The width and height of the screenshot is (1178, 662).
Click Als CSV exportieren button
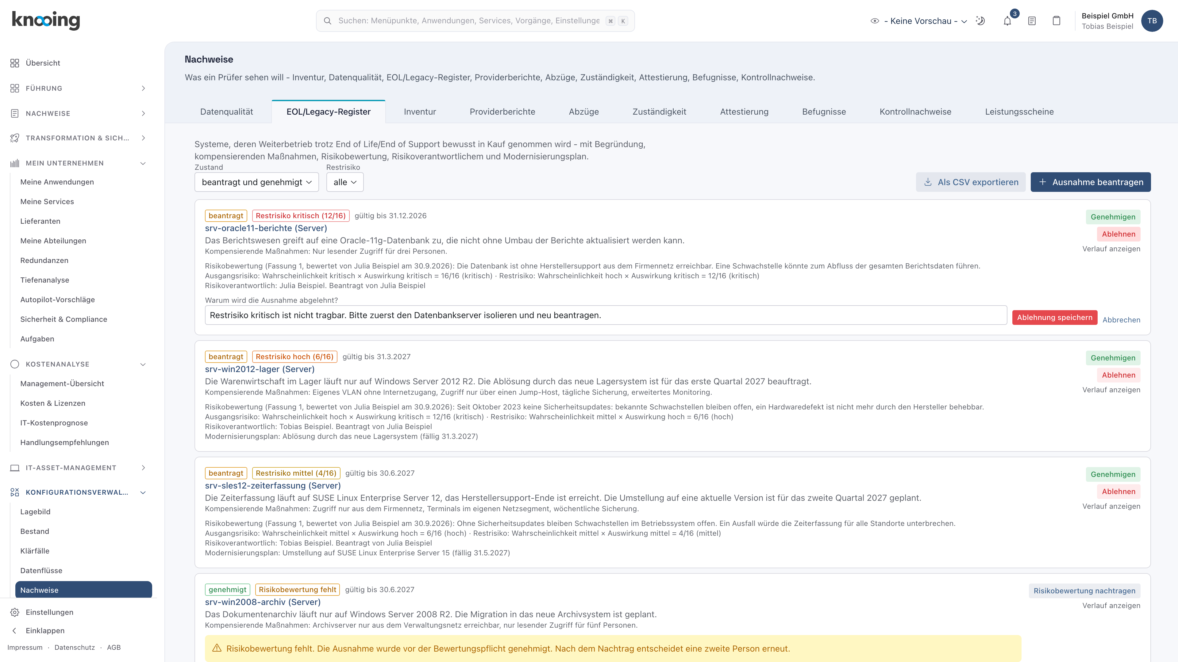(970, 182)
